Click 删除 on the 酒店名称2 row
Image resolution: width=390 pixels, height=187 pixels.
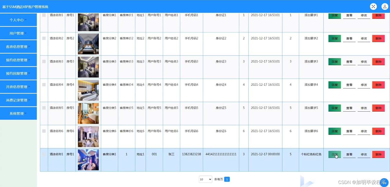click(378, 38)
